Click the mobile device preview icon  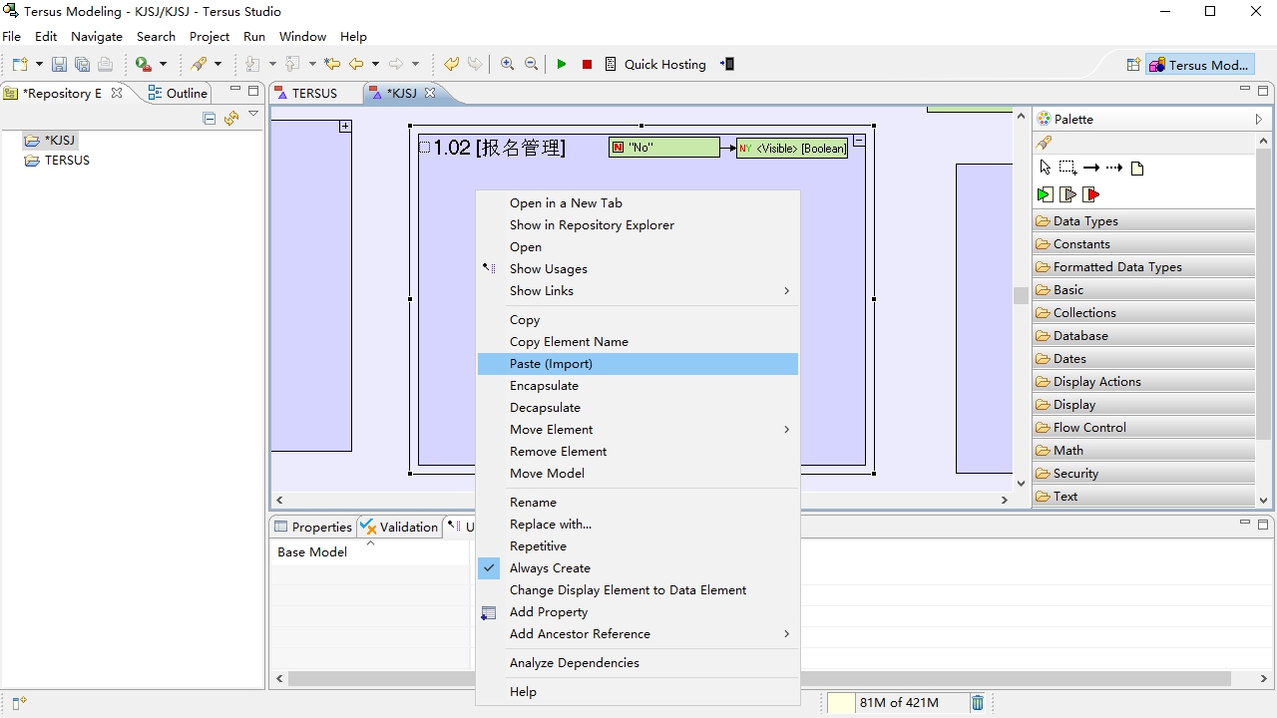pyautogui.click(x=728, y=64)
